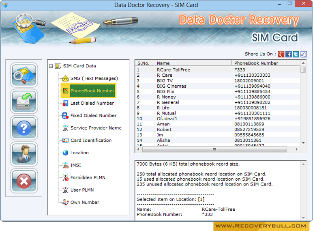Viewport: 313px width, 231px height.
Task: Select the R General contact row
Action: pyautogui.click(x=218, y=102)
